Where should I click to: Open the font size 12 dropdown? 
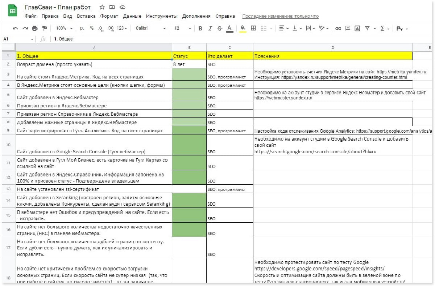183,28
